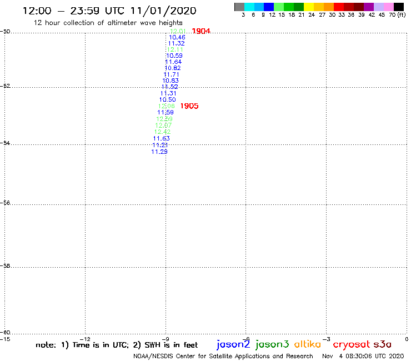The image size is (411, 361).
Task: Click the cyan legend color swatch
Action: (249, 7)
